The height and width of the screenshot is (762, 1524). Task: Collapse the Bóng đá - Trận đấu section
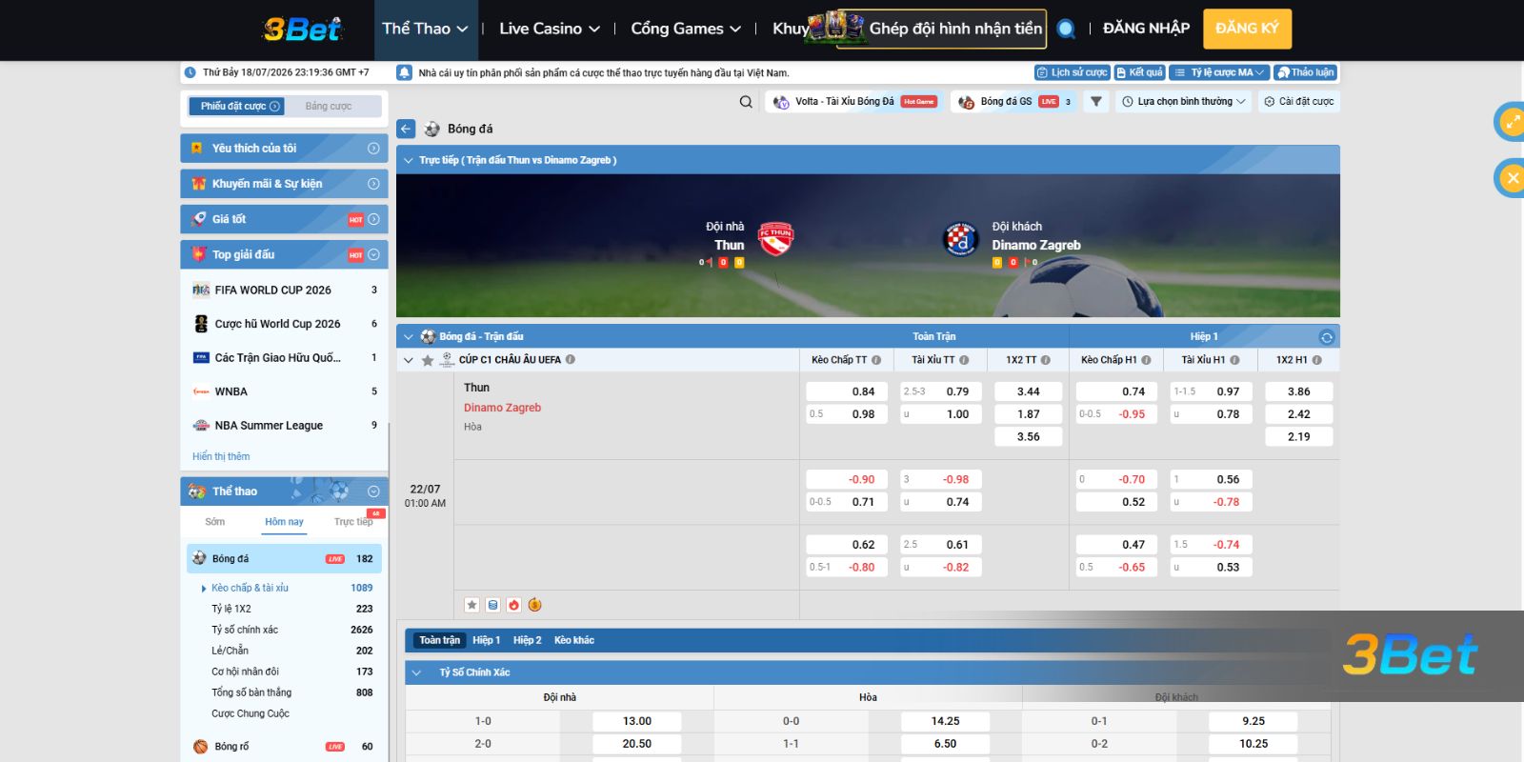point(409,337)
